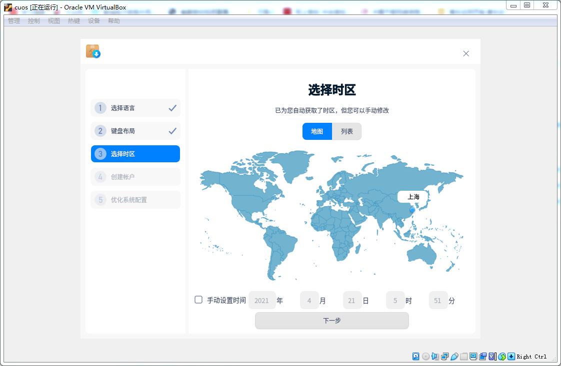Enable the 手动设置时间 checkbox

point(198,299)
